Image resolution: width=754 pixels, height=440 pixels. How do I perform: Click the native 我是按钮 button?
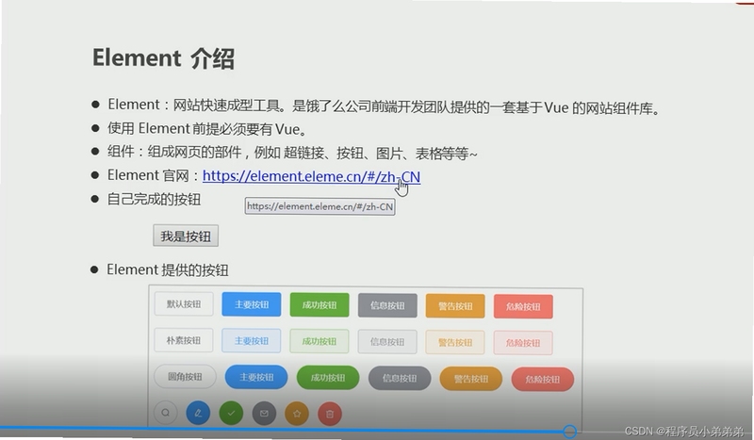pyautogui.click(x=186, y=236)
